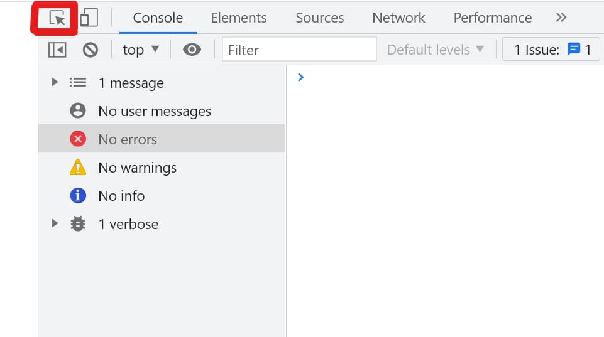Click the blue issue message icon
This screenshot has width=604, height=337.
tap(574, 49)
